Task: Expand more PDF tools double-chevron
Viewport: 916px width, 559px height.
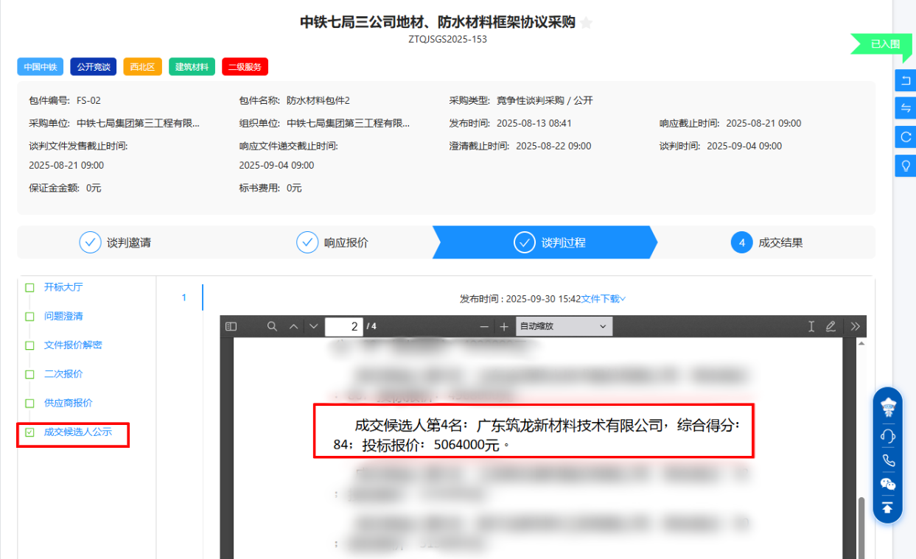Action: [x=855, y=326]
